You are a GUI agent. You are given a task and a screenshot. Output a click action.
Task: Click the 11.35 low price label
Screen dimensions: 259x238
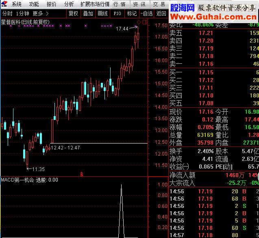[38, 169]
